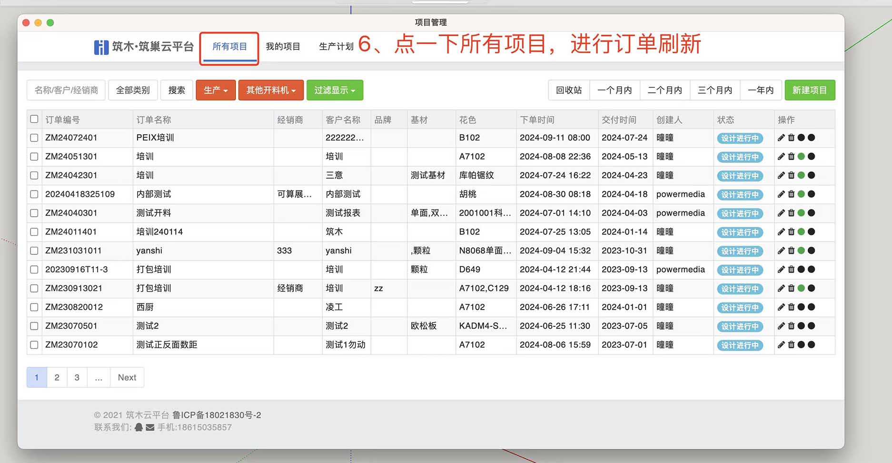Click edit pencil for order ZM231031011
This screenshot has width=892, height=463.
click(781, 251)
